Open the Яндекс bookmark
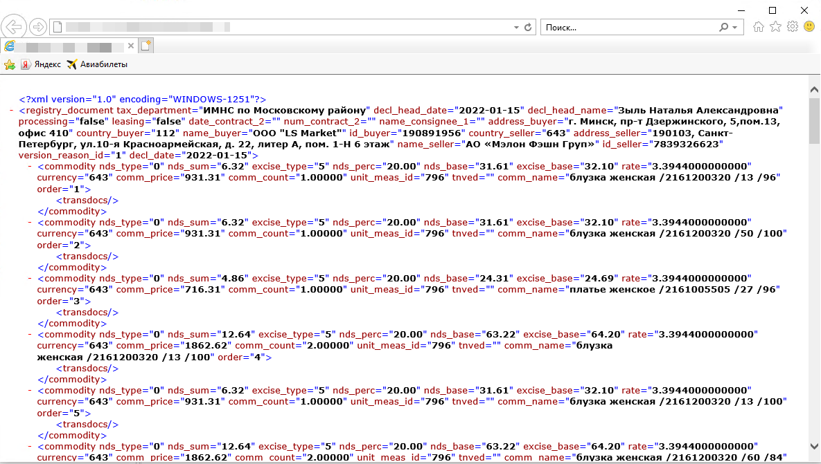821x464 pixels. pos(41,64)
